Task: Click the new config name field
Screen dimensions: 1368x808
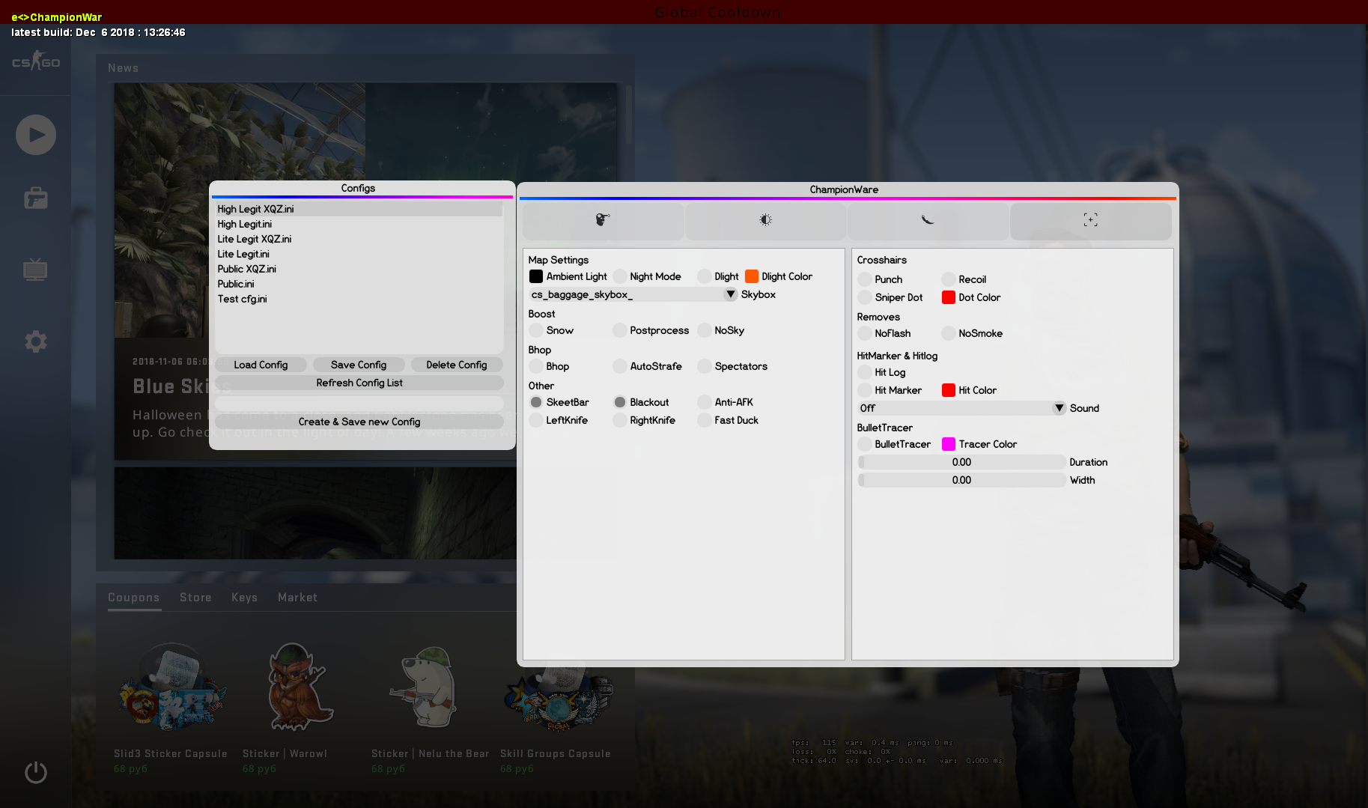Action: [x=359, y=404]
